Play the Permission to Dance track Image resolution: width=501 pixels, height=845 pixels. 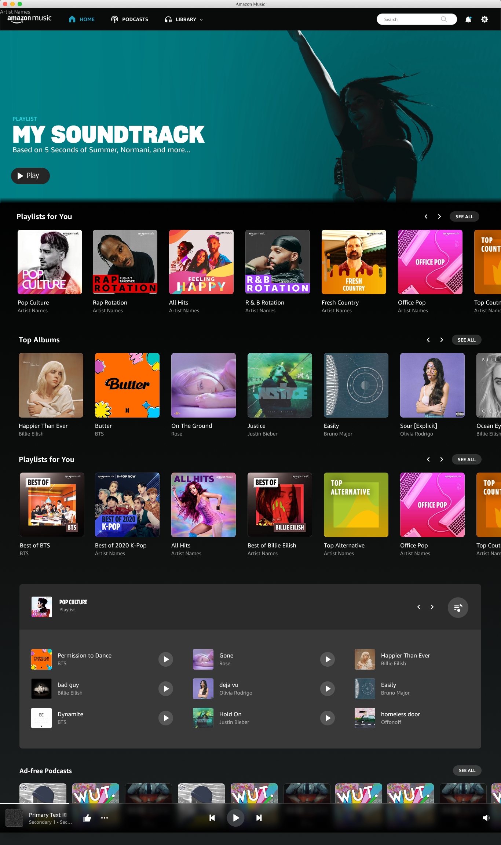[166, 659]
